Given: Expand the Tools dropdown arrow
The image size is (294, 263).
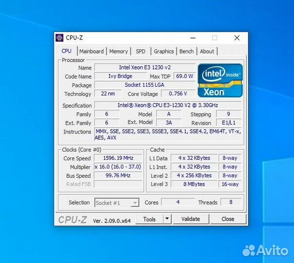Looking at the screenshot, I should [167, 219].
